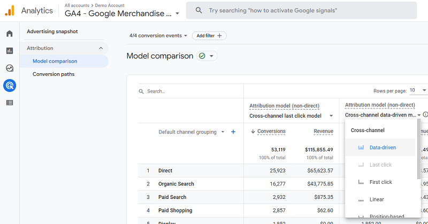Viewport: 428px width, 224px height.
Task: Select First click from the model menu
Action: [x=380, y=182]
